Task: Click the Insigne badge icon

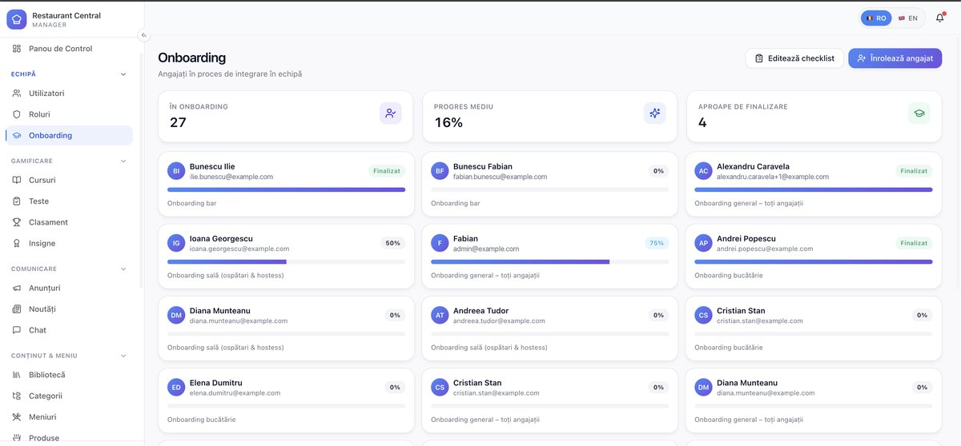Action: coord(17,243)
